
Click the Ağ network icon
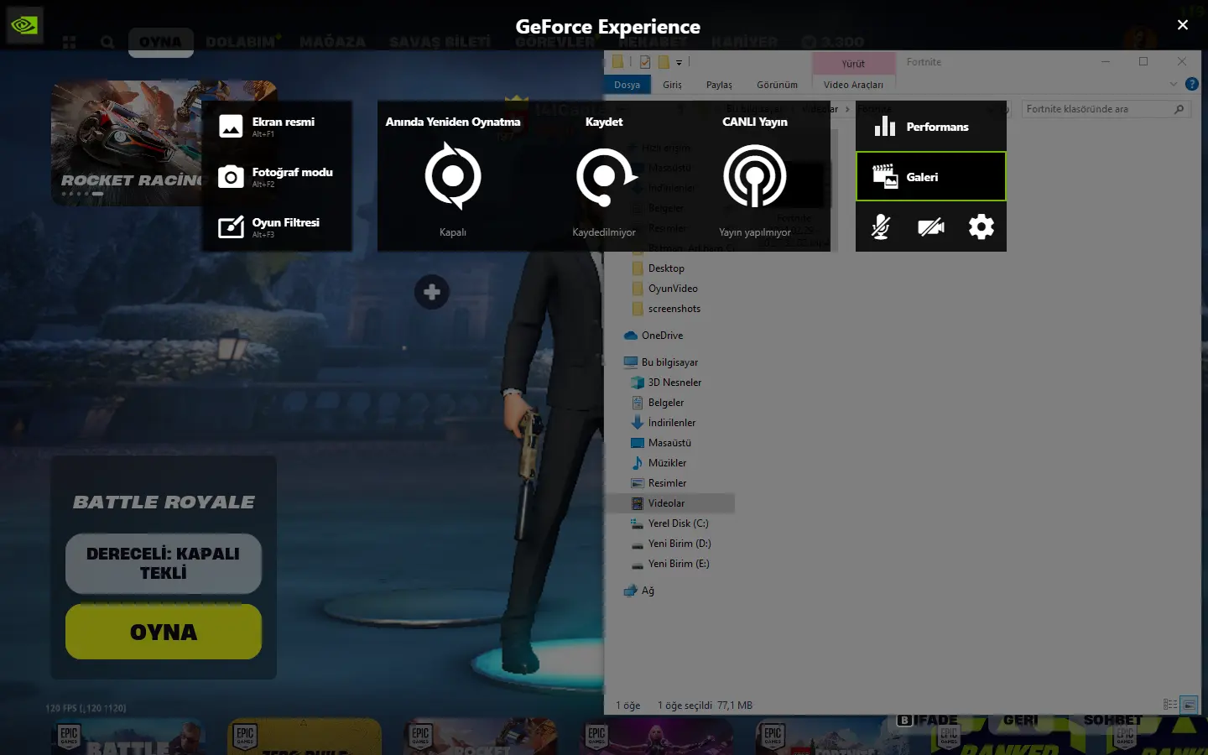tap(631, 591)
